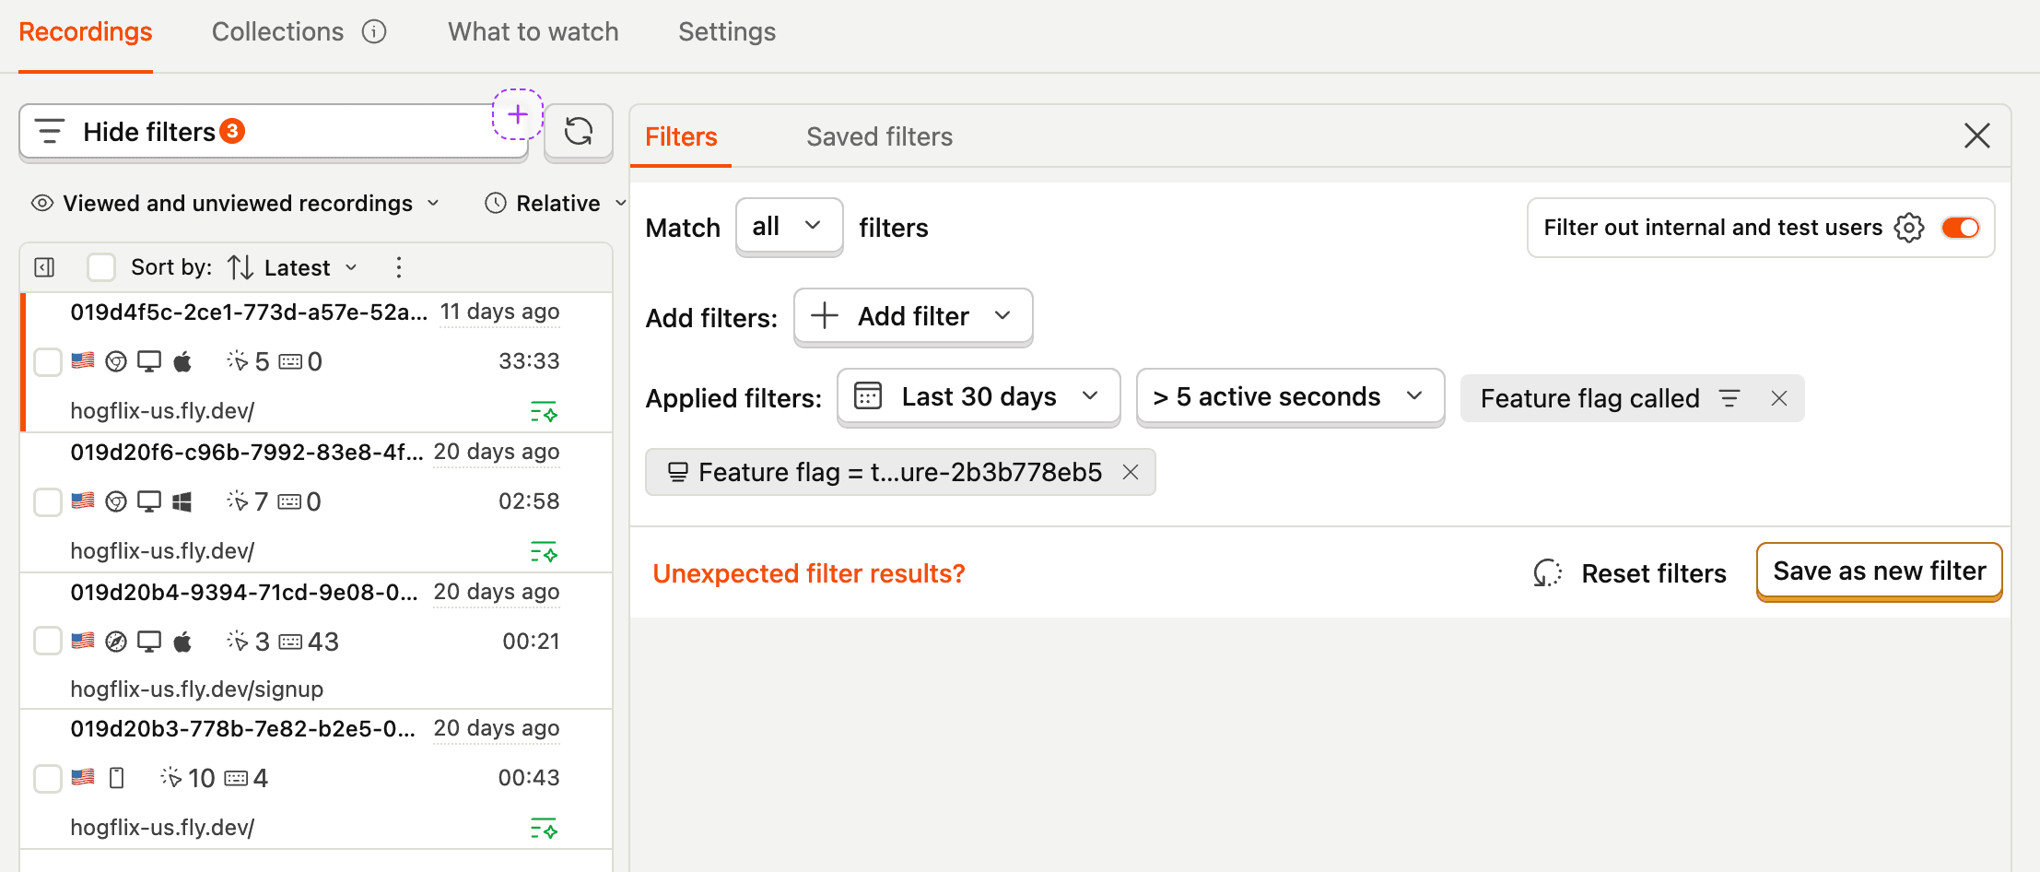The width and height of the screenshot is (2040, 872).
Task: Close the filters panel with X icon
Action: (1976, 136)
